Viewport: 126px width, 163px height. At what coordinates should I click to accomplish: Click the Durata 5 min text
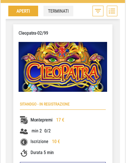pos(42,152)
